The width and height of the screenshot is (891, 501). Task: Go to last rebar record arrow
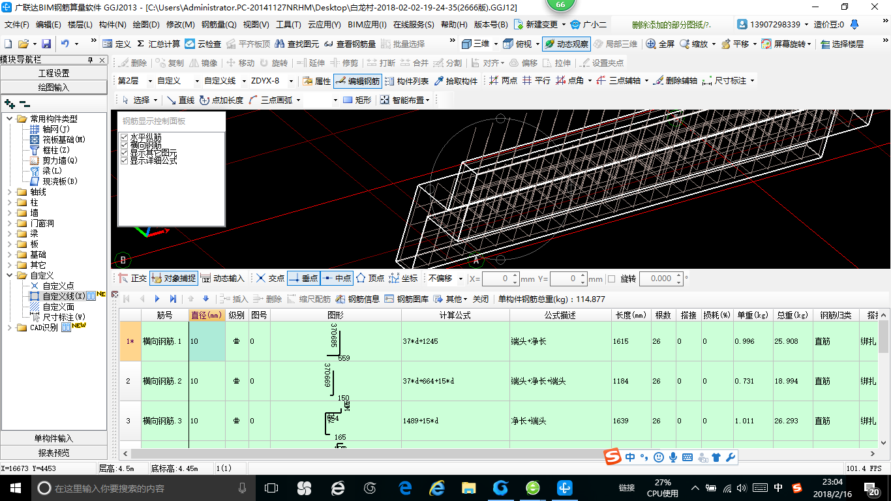(x=173, y=299)
